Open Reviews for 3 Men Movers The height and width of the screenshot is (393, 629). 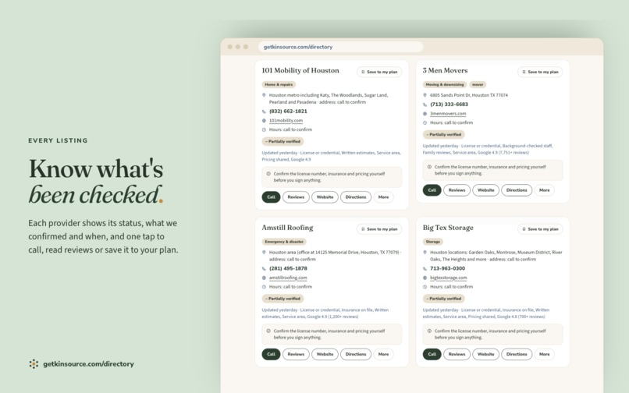457,190
